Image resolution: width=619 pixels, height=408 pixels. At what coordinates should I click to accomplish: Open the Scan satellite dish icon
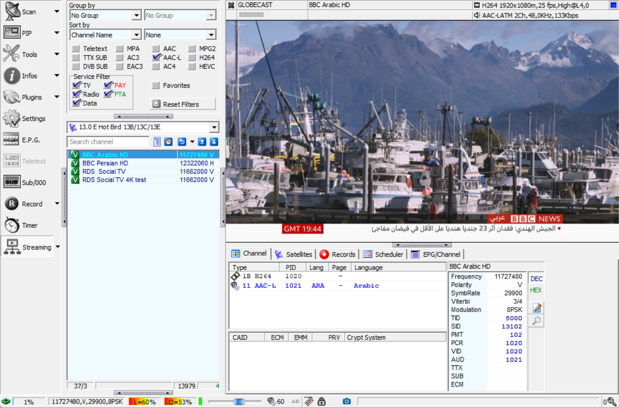pos(12,12)
